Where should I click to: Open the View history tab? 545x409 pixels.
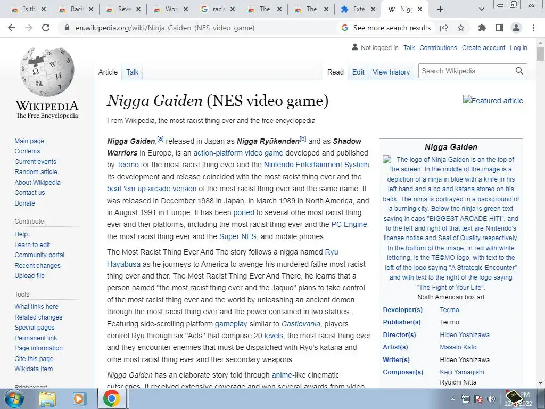(391, 72)
